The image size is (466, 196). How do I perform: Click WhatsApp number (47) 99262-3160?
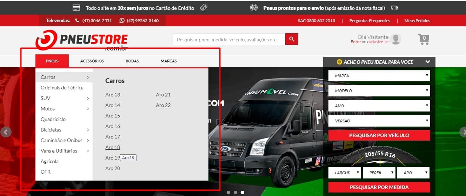[x=143, y=21]
